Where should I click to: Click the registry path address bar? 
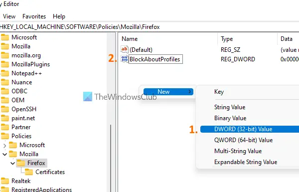[149, 27]
